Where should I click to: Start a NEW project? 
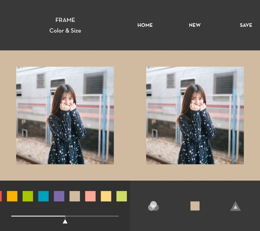[195, 25]
